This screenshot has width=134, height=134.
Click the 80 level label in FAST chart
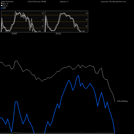tap(43, 13)
